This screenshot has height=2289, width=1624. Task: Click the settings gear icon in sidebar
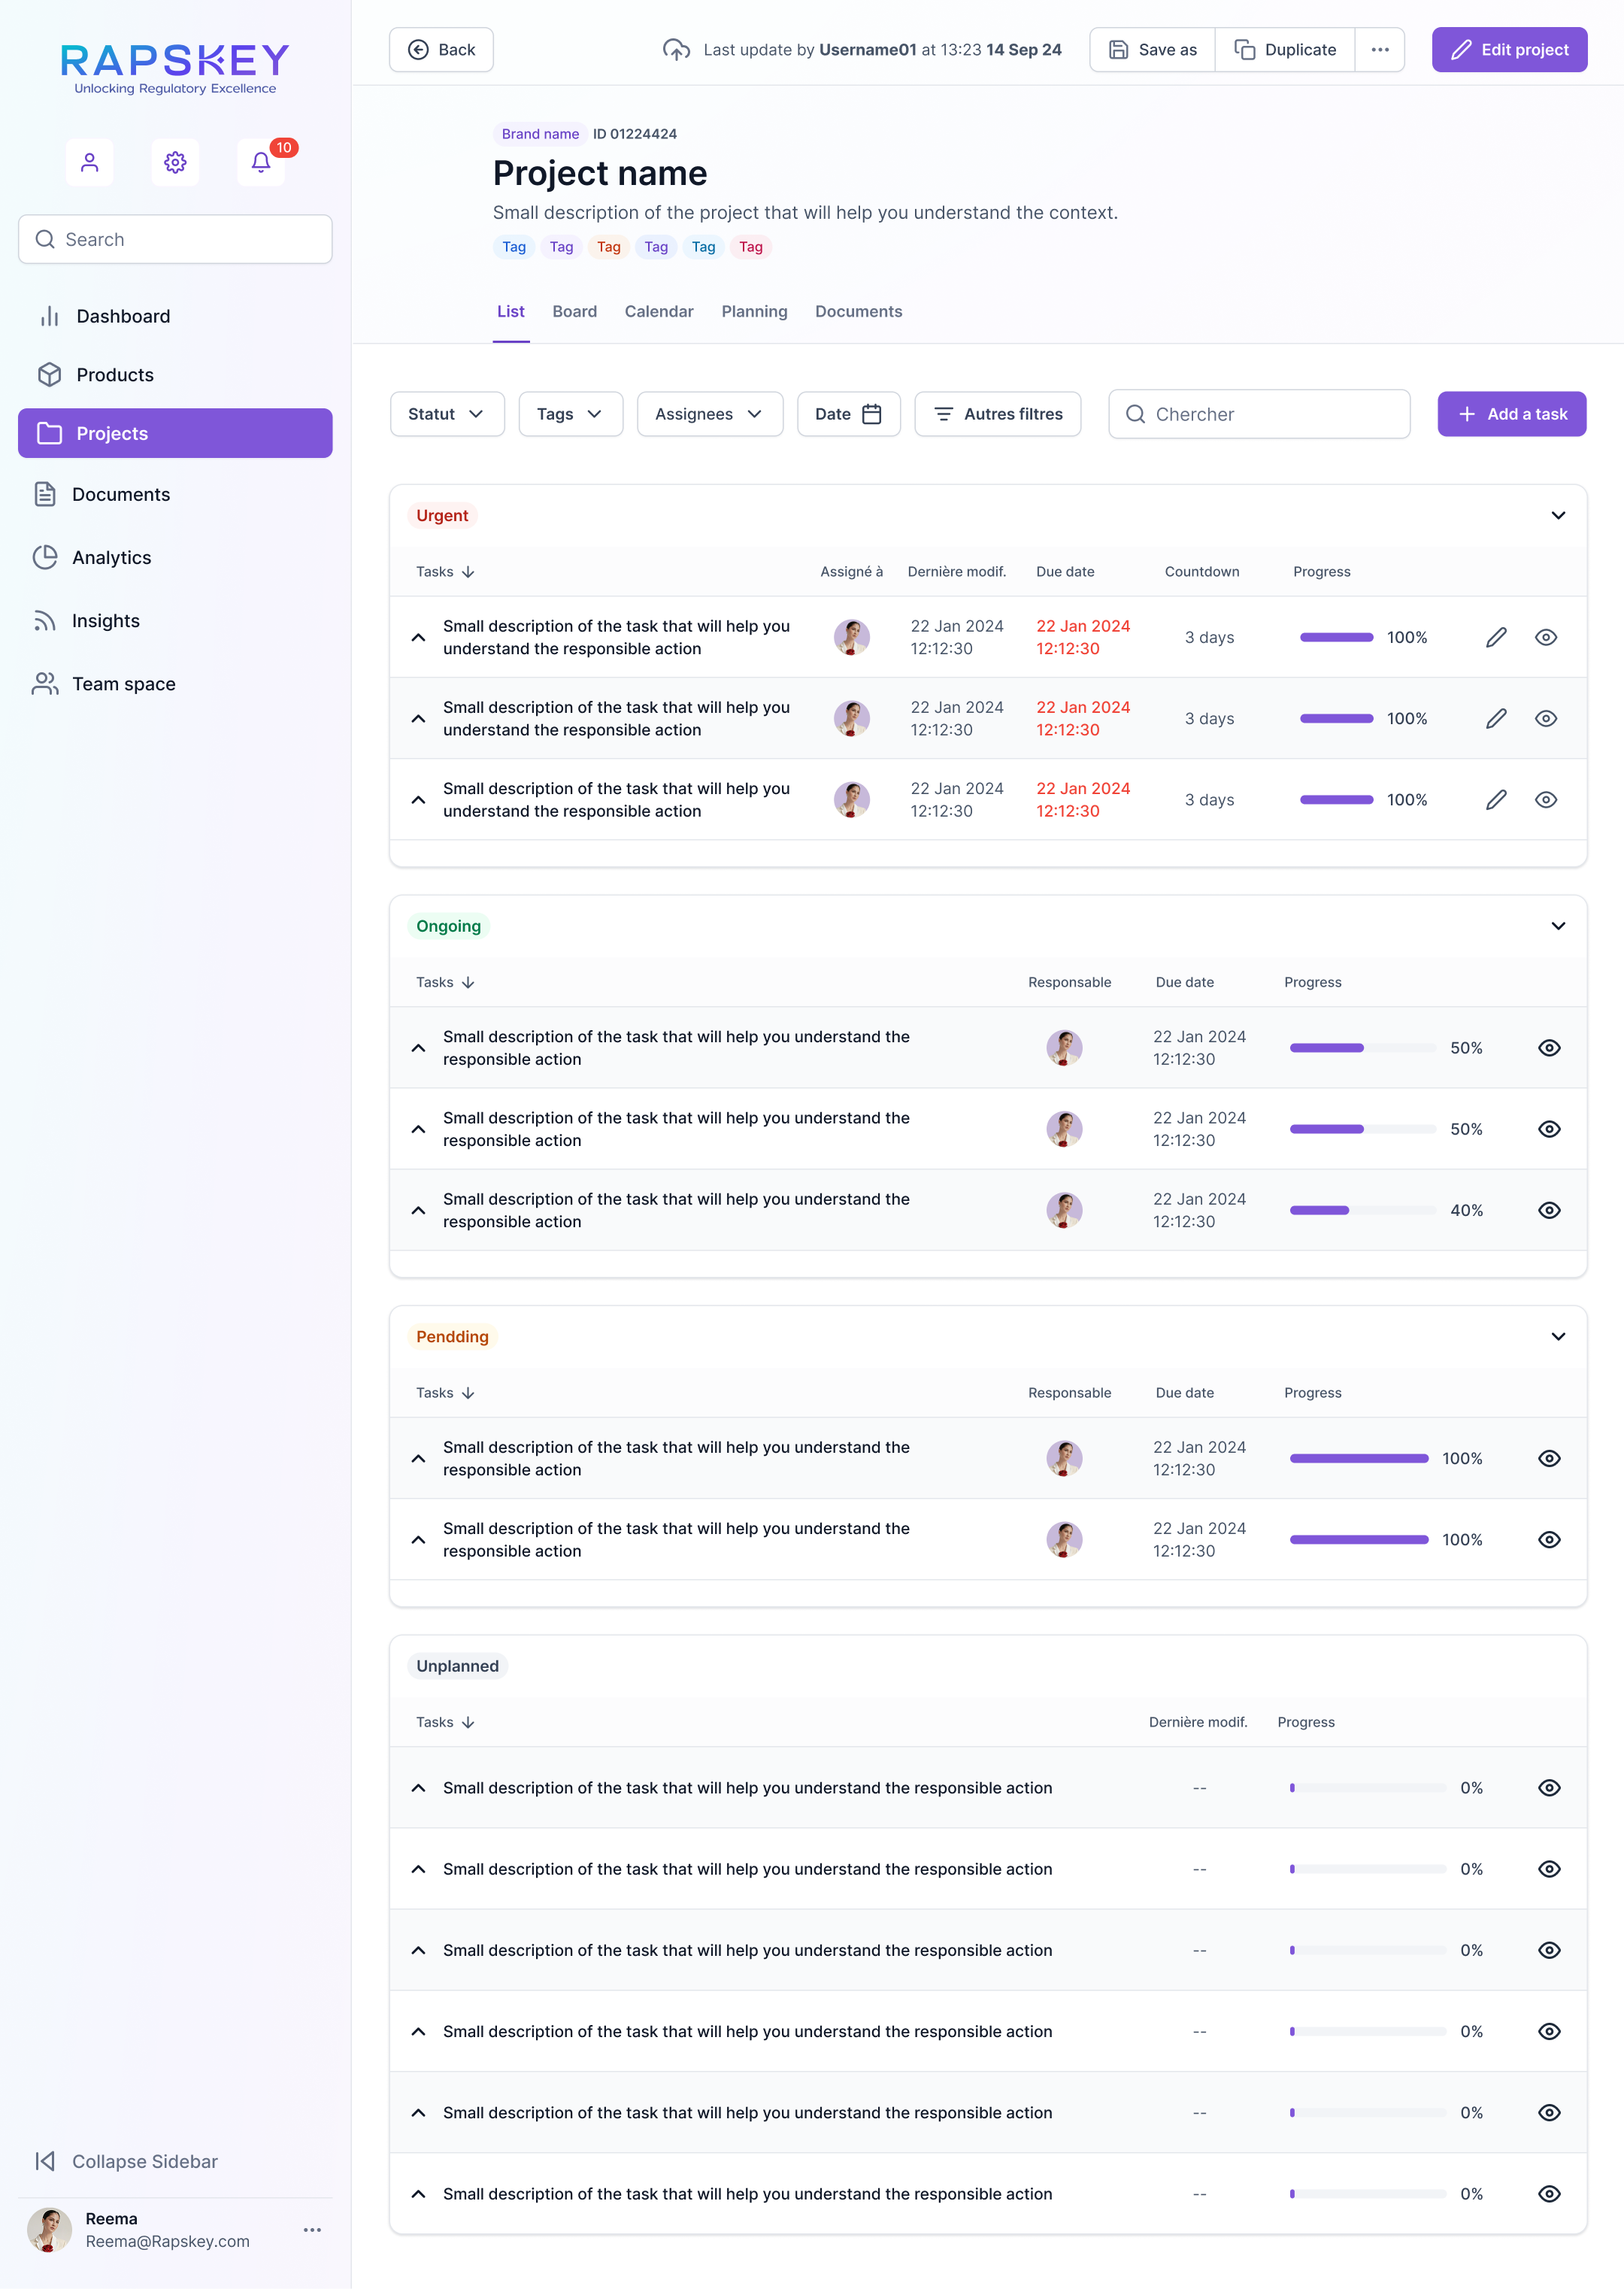(x=175, y=162)
